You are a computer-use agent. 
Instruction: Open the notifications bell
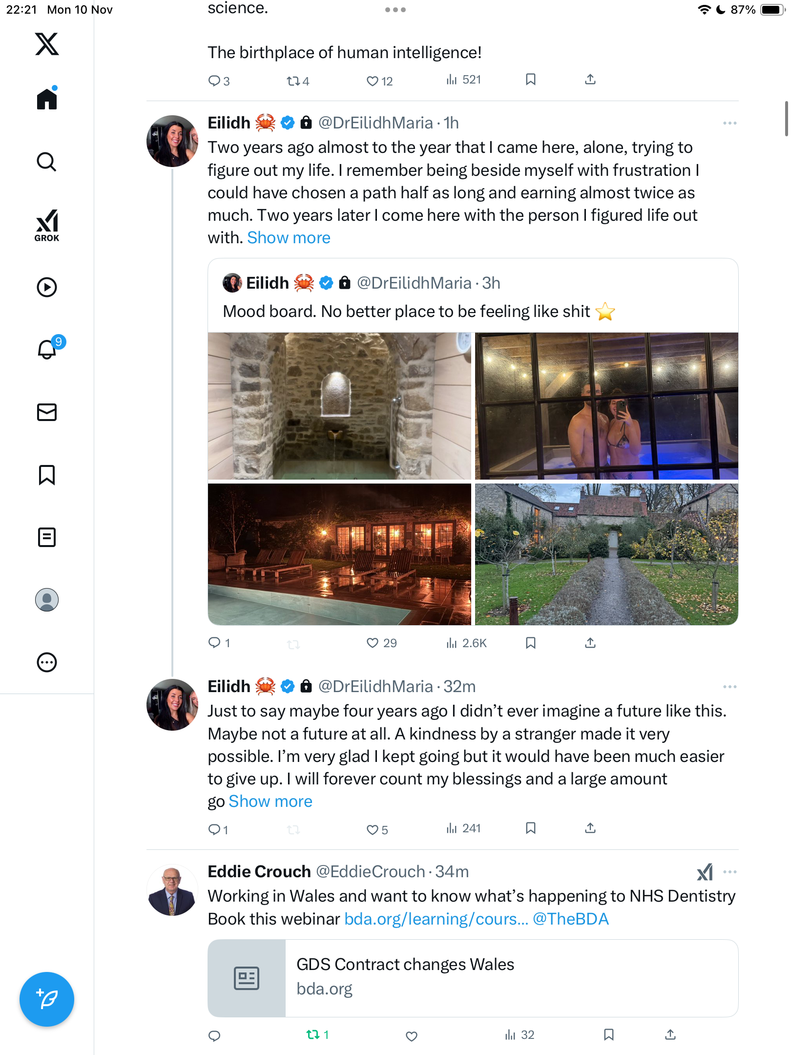tap(47, 349)
